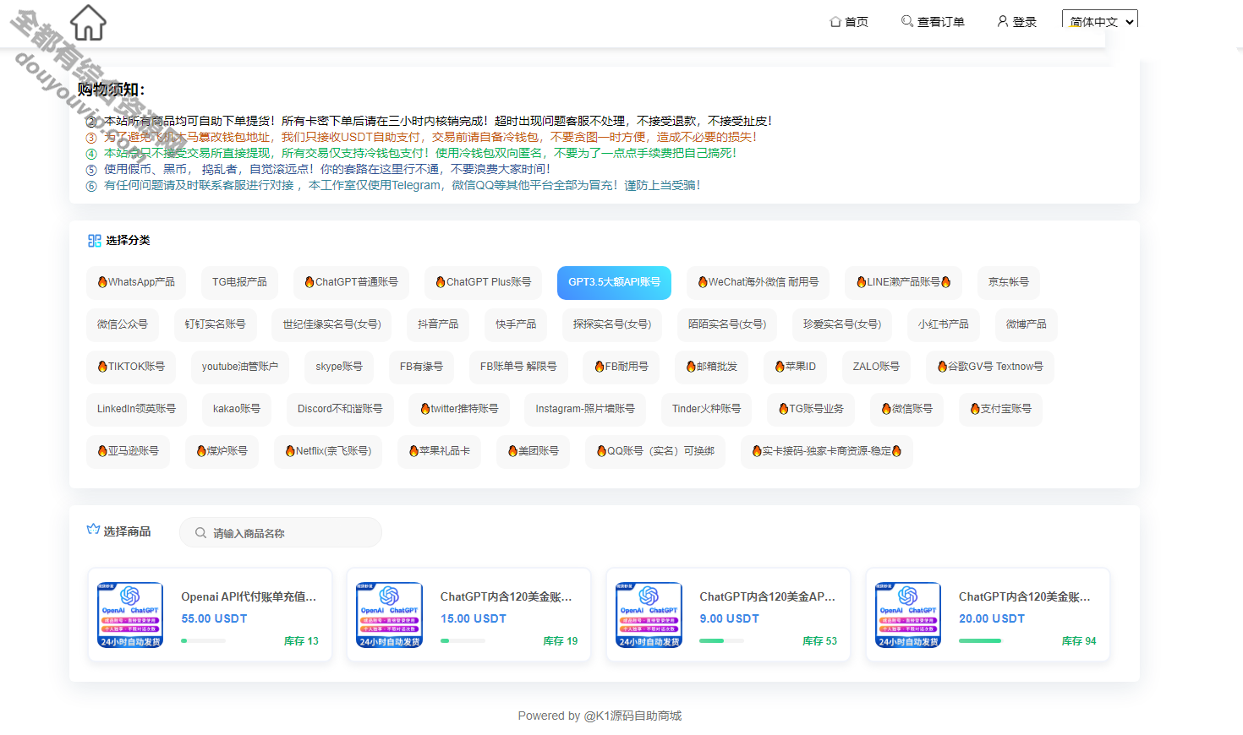Viewport: 1243px width, 735px height.
Task: Focus the 请输入商品名称 search field
Action: tap(281, 533)
